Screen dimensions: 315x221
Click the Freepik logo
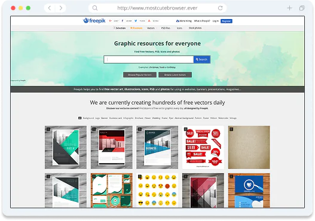94,20
